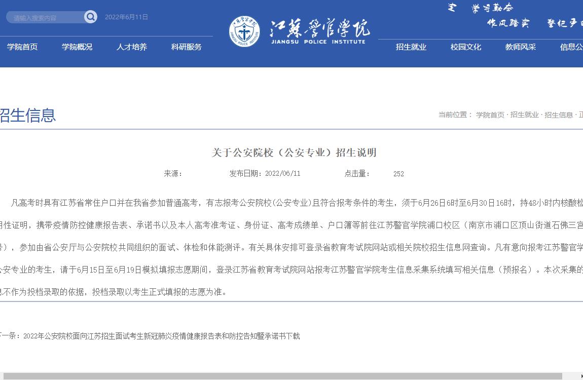Click the 来源 label under the title

click(x=173, y=173)
